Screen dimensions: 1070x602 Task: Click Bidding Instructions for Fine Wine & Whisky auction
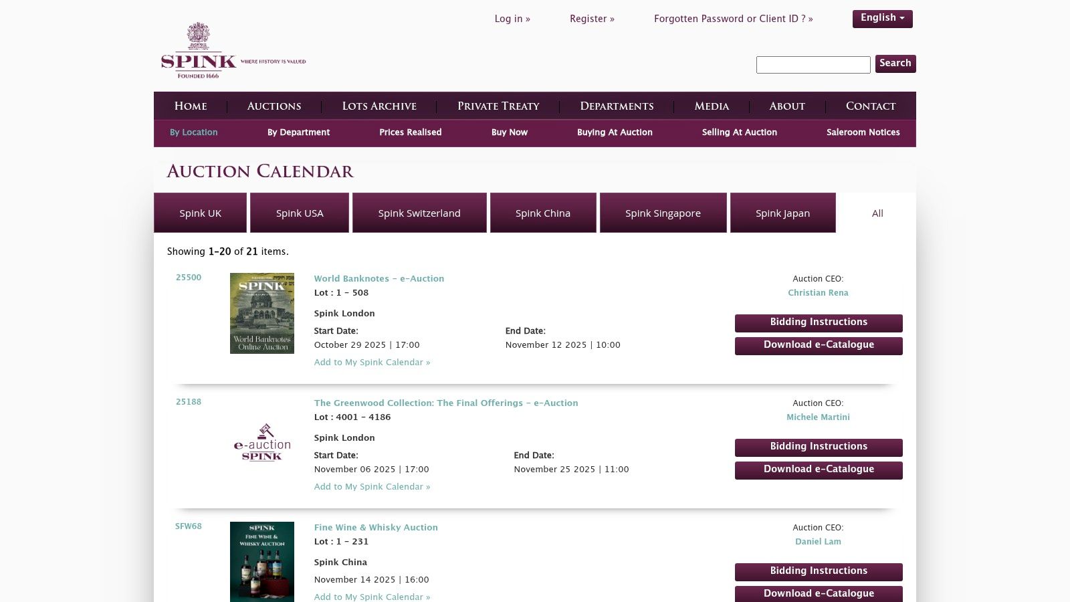pyautogui.click(x=819, y=572)
